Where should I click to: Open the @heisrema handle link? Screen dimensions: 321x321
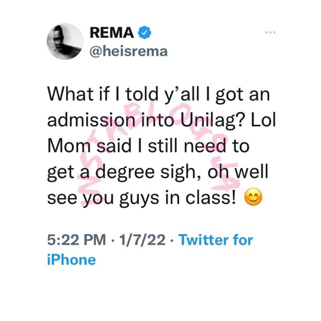click(x=128, y=51)
